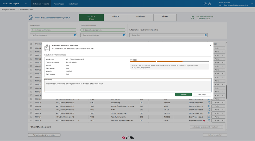Image resolution: width=255 pixels, height=141 pixels.
Task: Go to Huidige salarisruns
Action: click(x=8, y=10)
